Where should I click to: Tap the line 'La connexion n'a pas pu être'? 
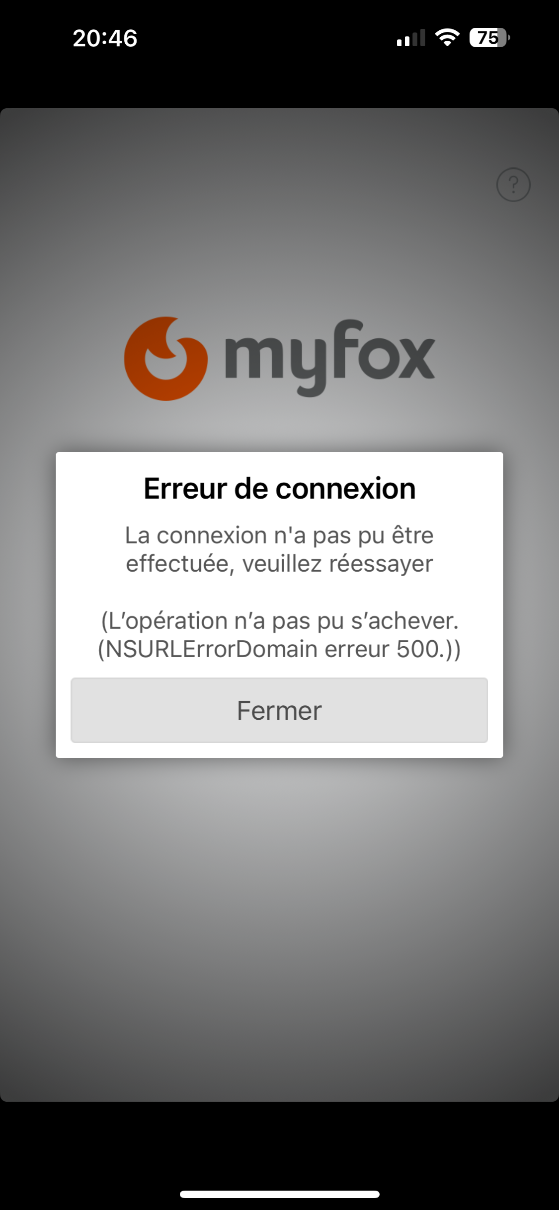pyautogui.click(x=279, y=535)
